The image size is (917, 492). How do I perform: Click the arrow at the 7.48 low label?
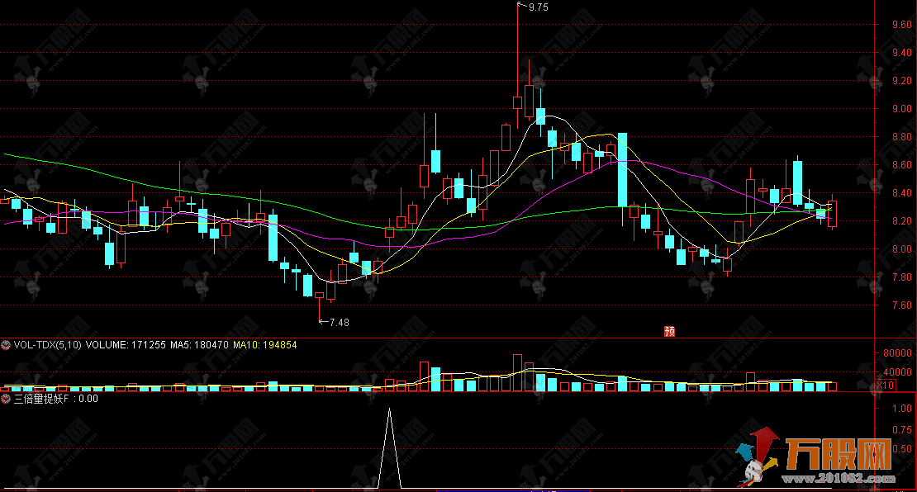point(323,322)
